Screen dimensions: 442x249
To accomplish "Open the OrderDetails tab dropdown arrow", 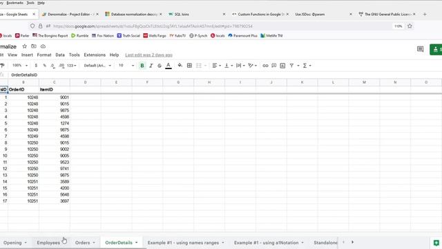I will [x=137, y=243].
